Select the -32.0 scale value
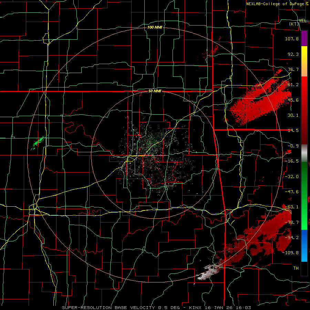This screenshot has height=310, width=310. coord(292,177)
